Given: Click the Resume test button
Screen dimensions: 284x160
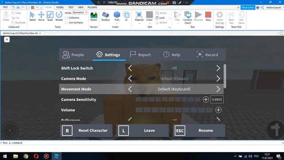Looking at the screenshot, I should tap(198, 16).
